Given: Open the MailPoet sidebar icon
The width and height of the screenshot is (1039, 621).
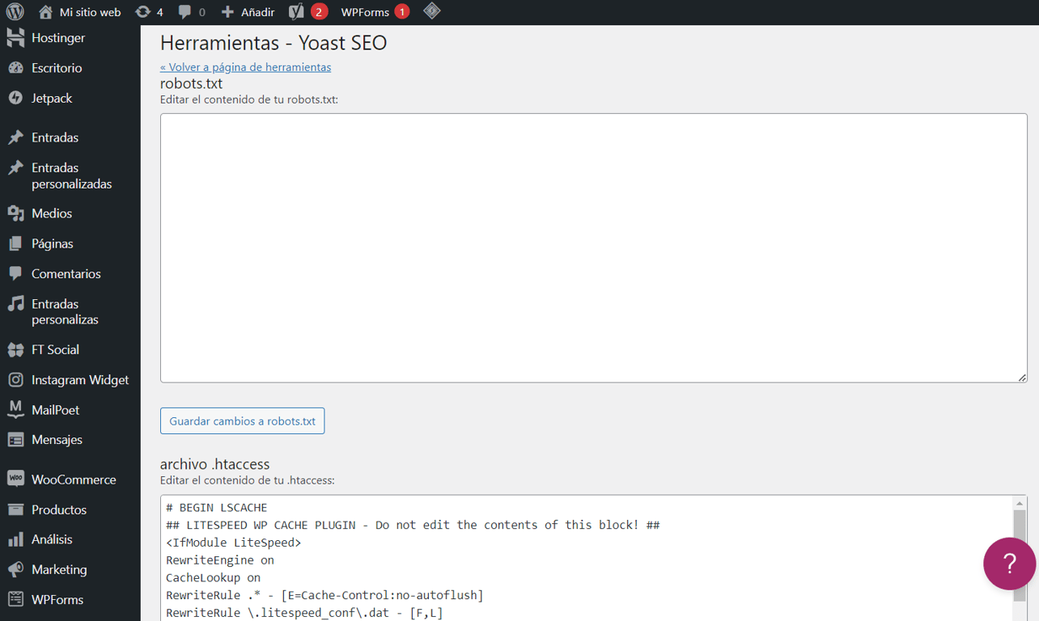Looking at the screenshot, I should point(14,409).
